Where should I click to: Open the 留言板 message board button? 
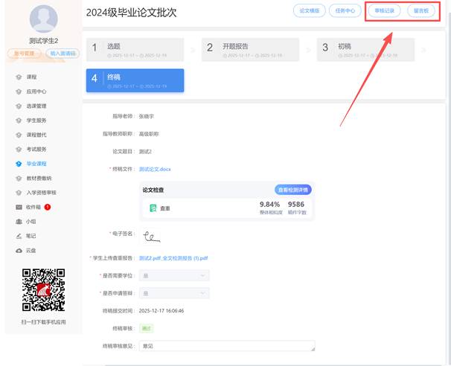coord(420,11)
